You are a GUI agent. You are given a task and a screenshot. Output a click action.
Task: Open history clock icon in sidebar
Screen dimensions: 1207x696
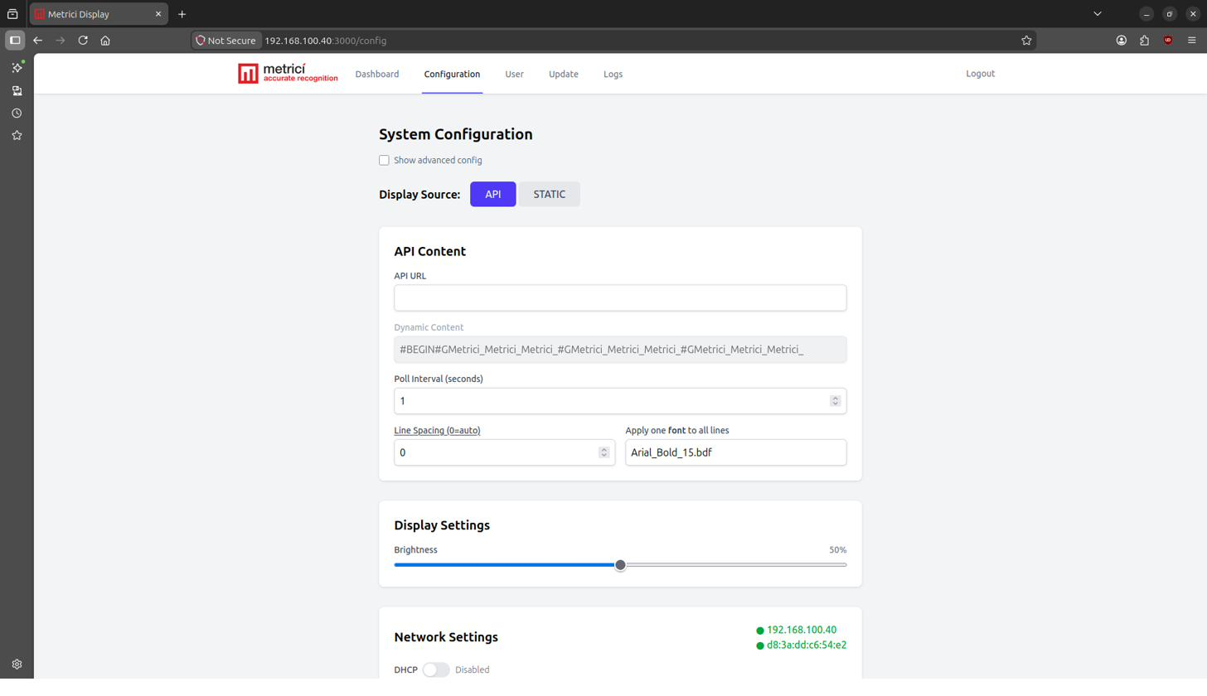[x=17, y=114]
